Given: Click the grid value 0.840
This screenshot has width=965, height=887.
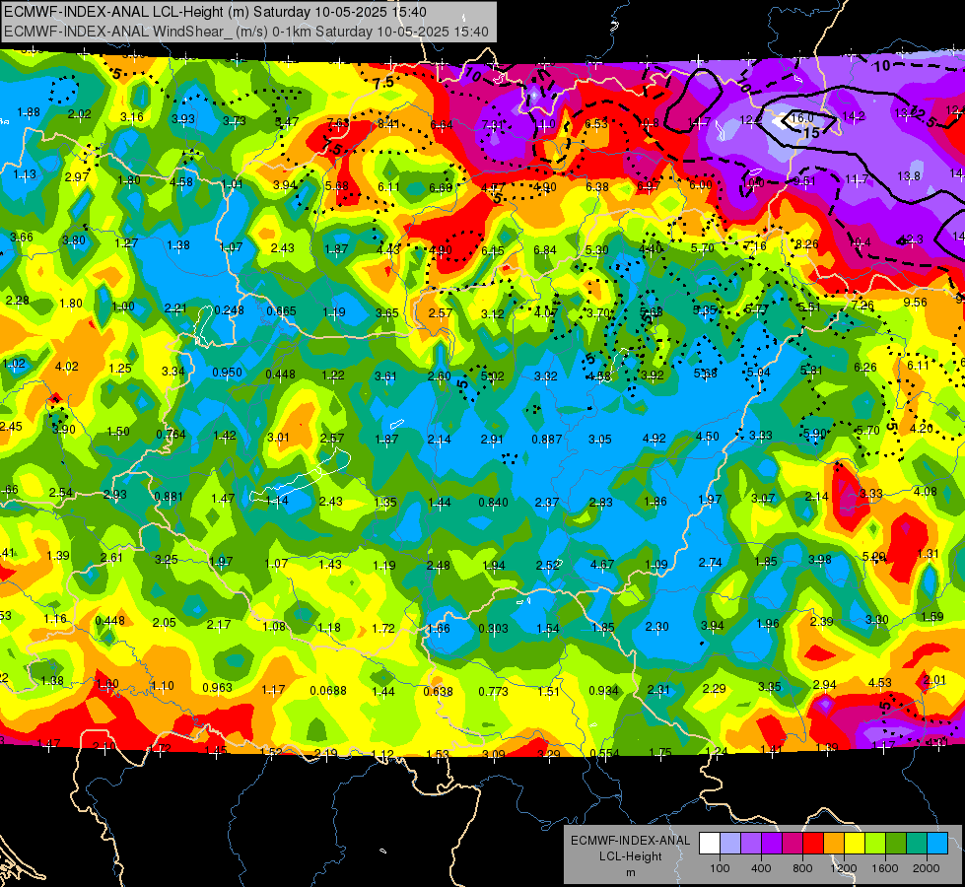Looking at the screenshot, I should 494,503.
